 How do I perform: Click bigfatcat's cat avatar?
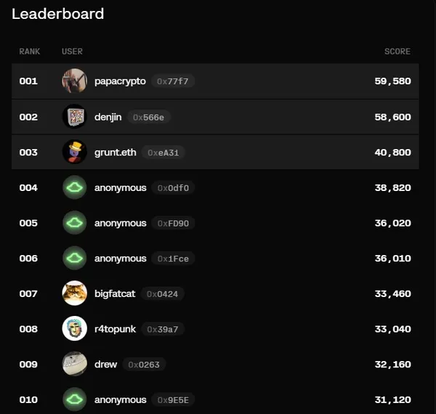pos(74,293)
